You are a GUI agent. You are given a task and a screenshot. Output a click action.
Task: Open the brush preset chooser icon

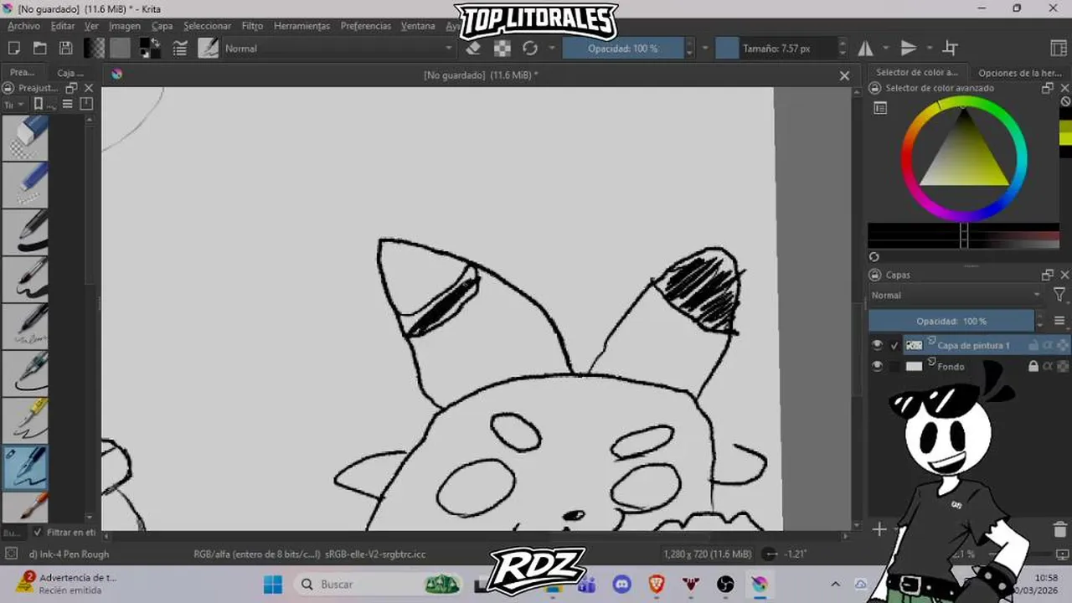pos(209,49)
